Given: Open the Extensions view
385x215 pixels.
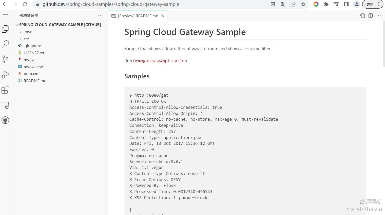Looking at the screenshot, I should click(5, 90).
